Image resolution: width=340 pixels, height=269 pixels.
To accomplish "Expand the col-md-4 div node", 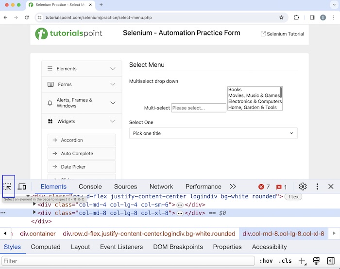I will [34, 205].
